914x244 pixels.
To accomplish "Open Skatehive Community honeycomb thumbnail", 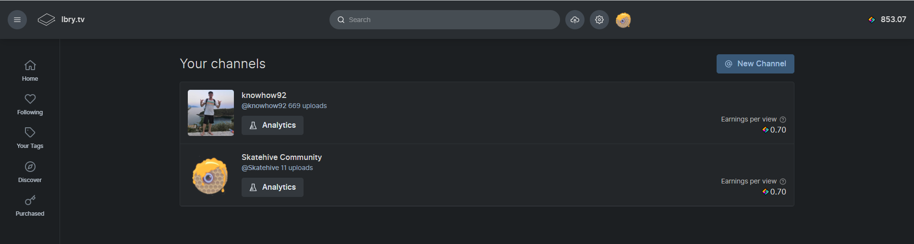I will [x=210, y=176].
